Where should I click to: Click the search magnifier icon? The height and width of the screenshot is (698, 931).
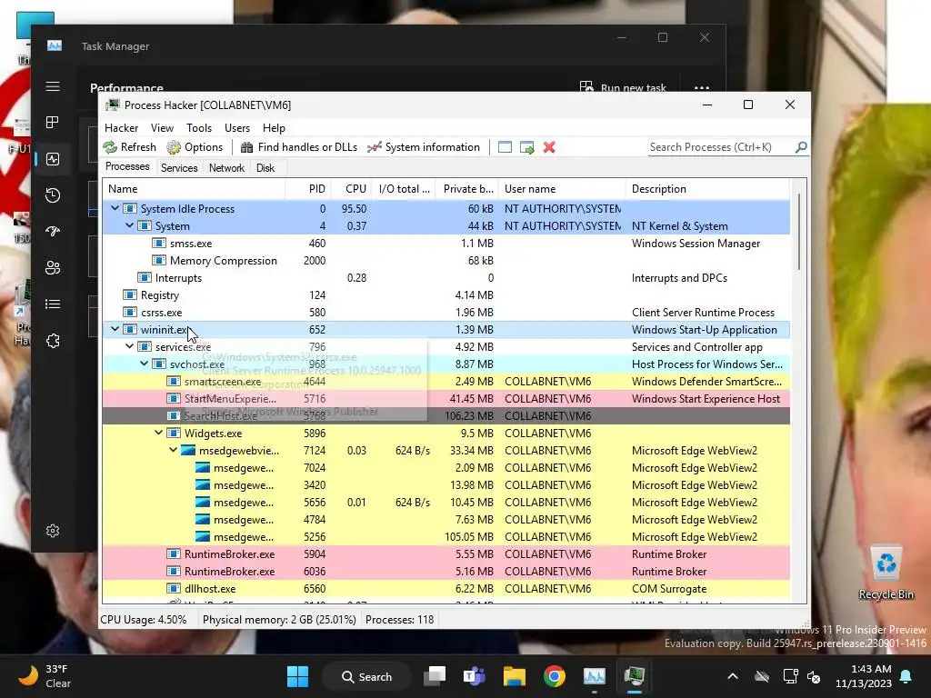[x=801, y=146]
